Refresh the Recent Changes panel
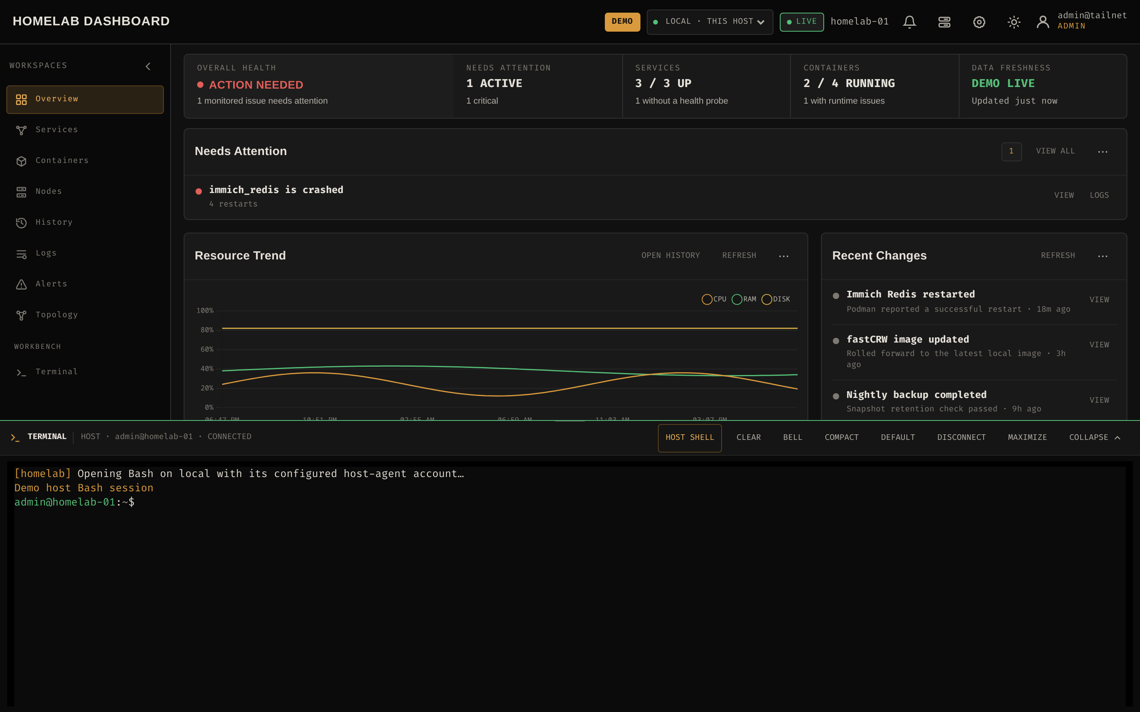 (x=1058, y=256)
